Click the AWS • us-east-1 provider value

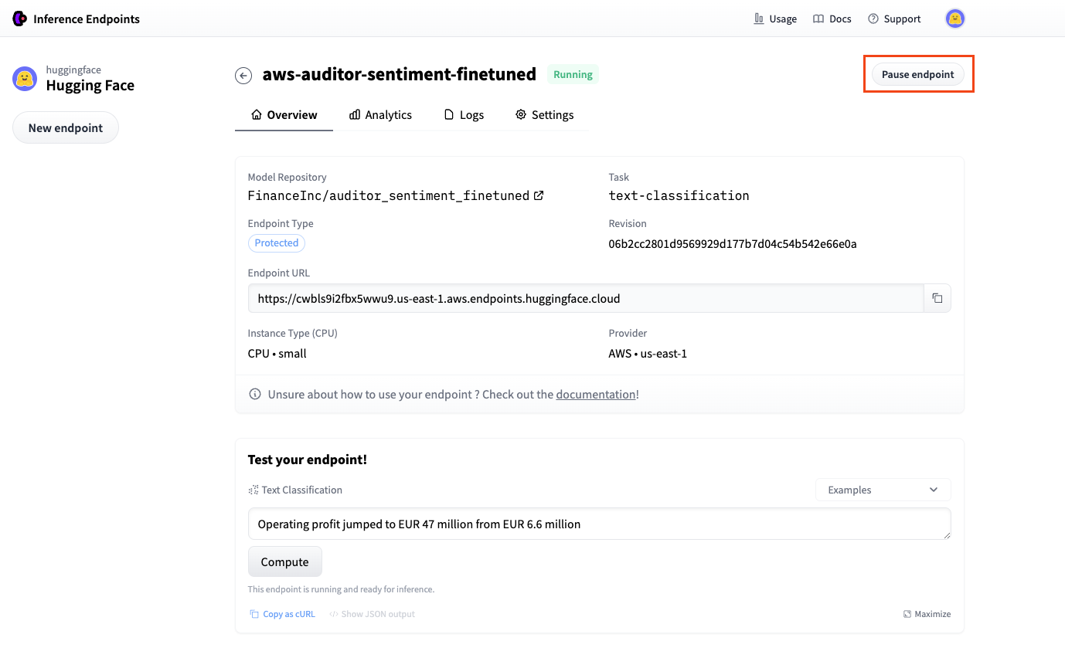[x=648, y=354]
